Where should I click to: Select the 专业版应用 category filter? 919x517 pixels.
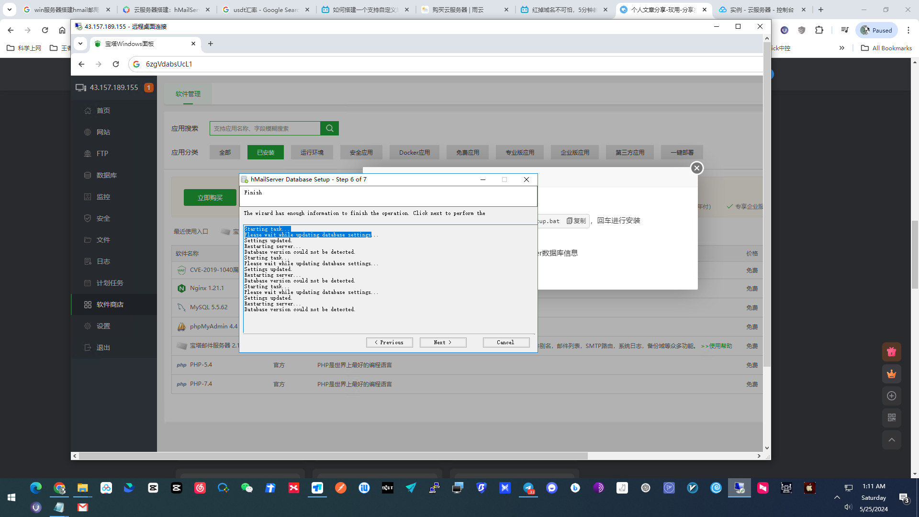click(520, 152)
